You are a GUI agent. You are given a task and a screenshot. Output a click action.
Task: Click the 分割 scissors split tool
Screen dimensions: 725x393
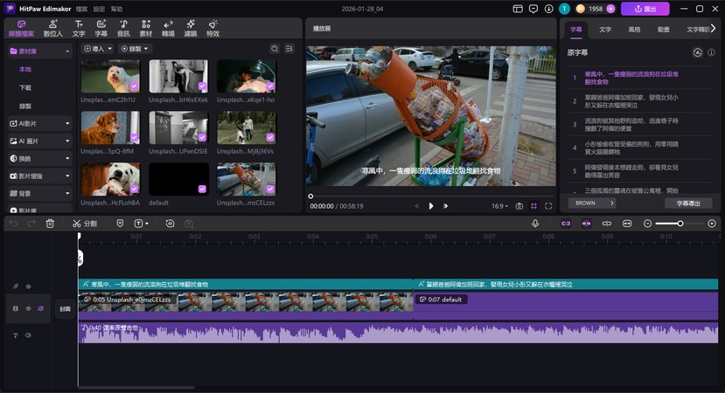85,224
